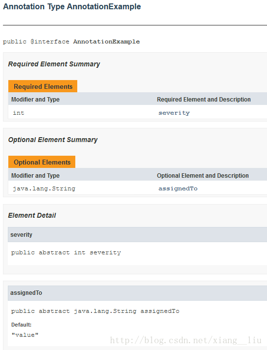The image size is (267, 350).
Task: Click the severity detail section header
Action: pos(137,235)
